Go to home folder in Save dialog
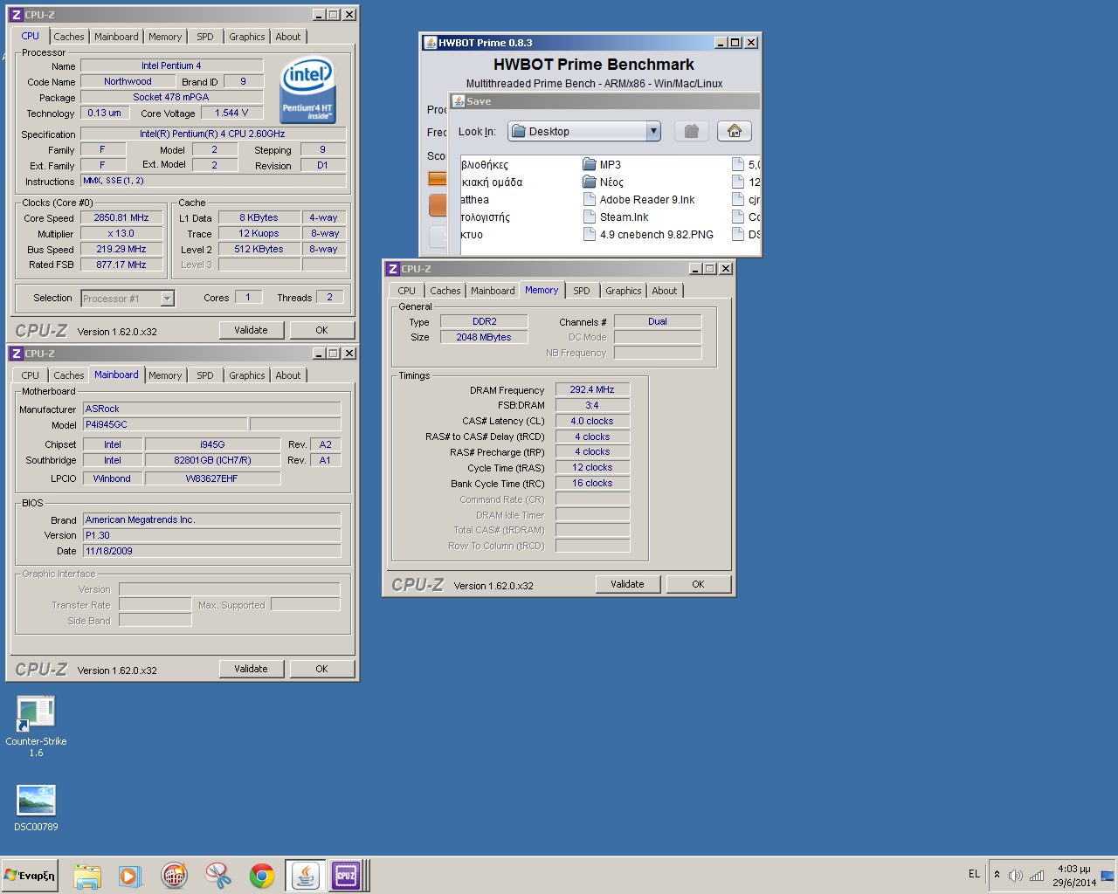The image size is (1118, 894). [735, 131]
